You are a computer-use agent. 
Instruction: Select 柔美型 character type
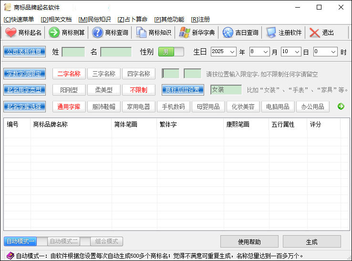click(x=104, y=90)
